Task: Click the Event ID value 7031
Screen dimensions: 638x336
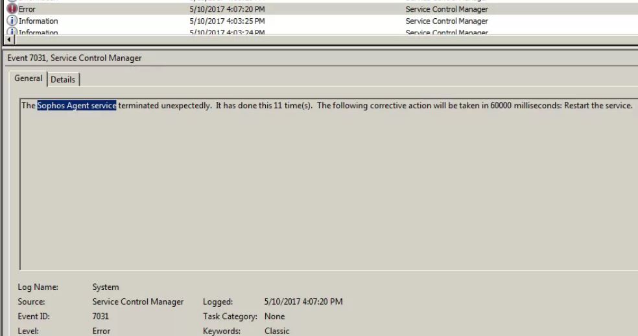Action: pyautogui.click(x=100, y=317)
